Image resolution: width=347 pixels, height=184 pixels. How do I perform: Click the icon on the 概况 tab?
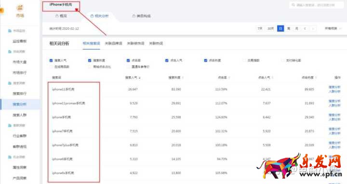click(x=57, y=16)
